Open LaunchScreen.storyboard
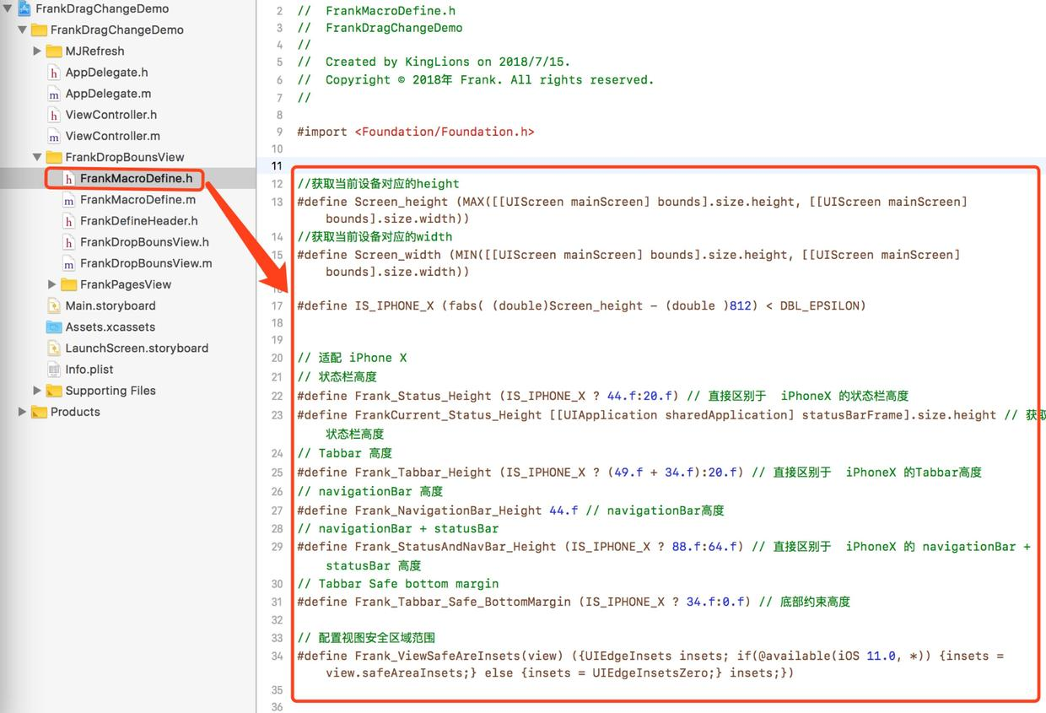 (x=137, y=348)
